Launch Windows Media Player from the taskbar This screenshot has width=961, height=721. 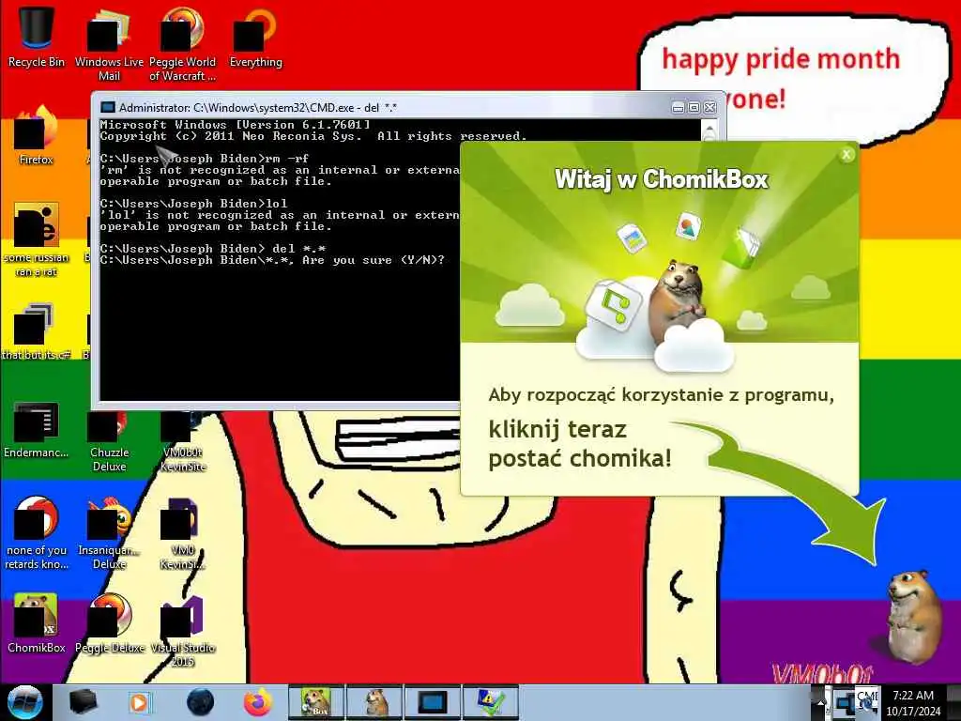click(139, 702)
